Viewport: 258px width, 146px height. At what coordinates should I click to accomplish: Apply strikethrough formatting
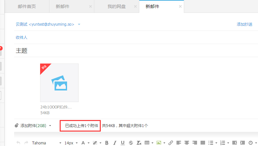coord(131,143)
